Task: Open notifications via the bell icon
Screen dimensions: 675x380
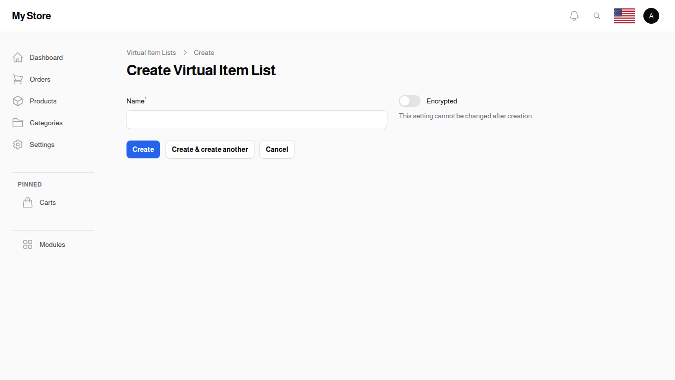Action: pos(574,15)
